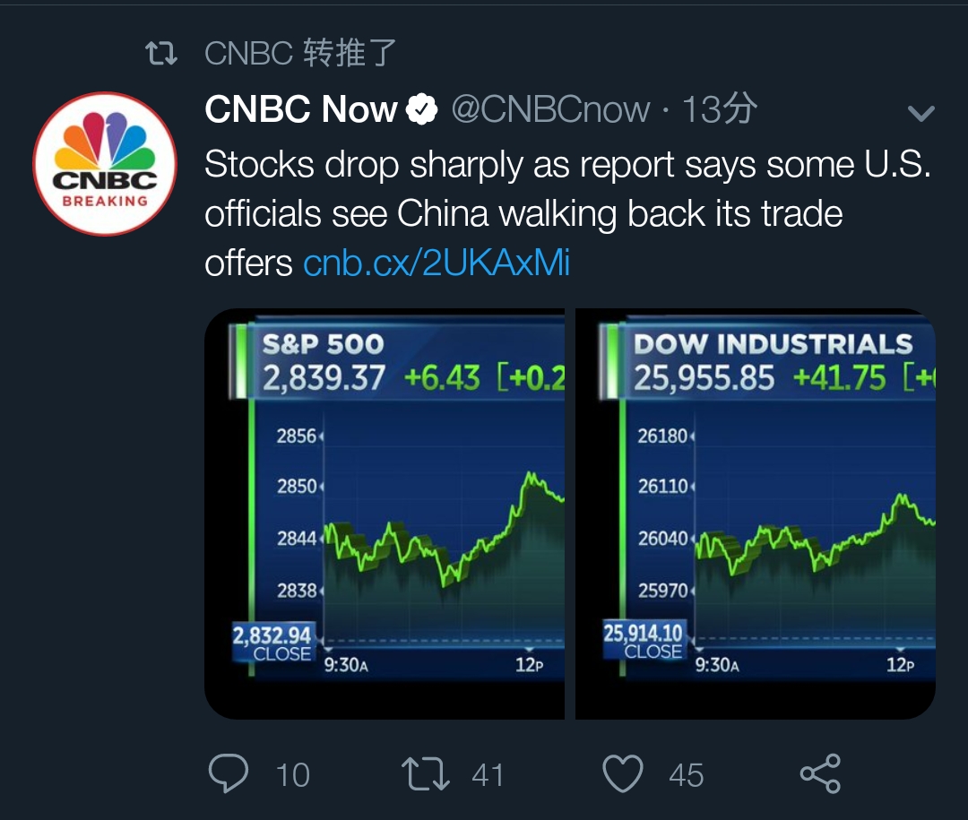Open the CNBC Now account name
968x820 pixels.
point(301,109)
